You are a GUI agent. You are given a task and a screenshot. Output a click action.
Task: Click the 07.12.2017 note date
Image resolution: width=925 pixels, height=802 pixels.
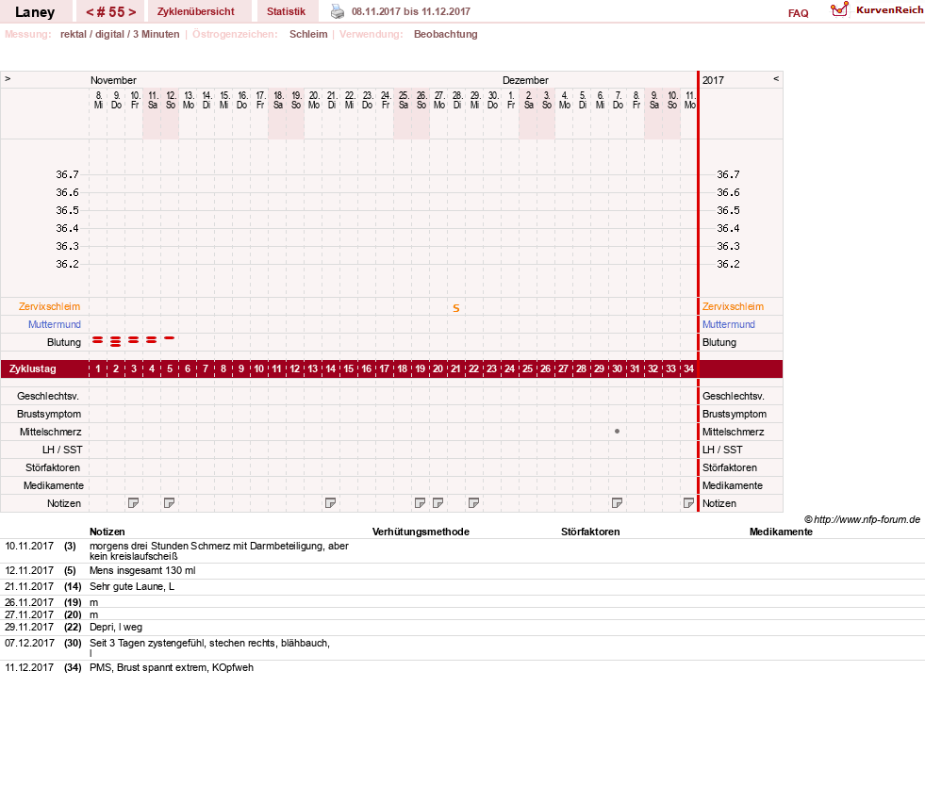pyautogui.click(x=29, y=643)
